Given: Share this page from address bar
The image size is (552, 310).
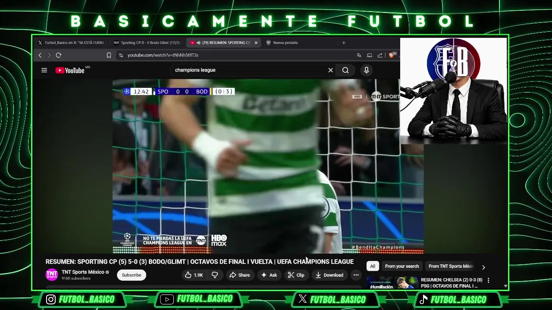Looking at the screenshot, I should pos(380,55).
